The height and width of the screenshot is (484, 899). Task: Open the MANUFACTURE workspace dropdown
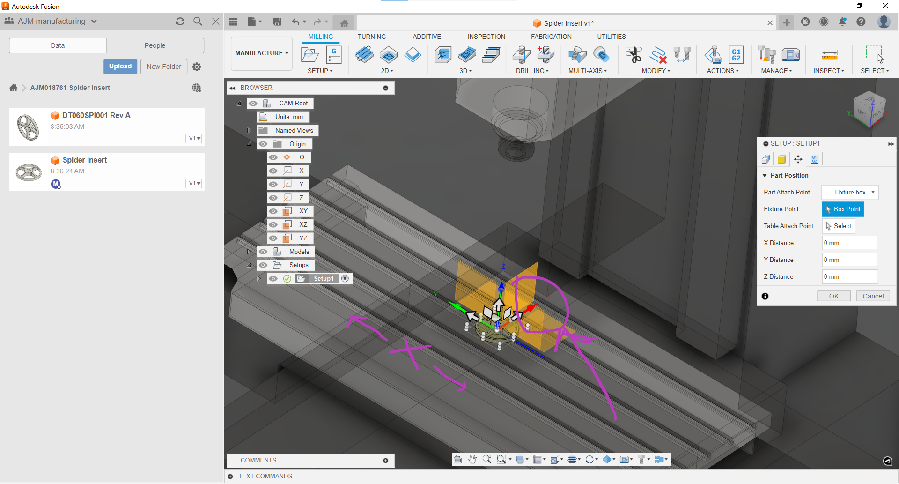tap(262, 53)
